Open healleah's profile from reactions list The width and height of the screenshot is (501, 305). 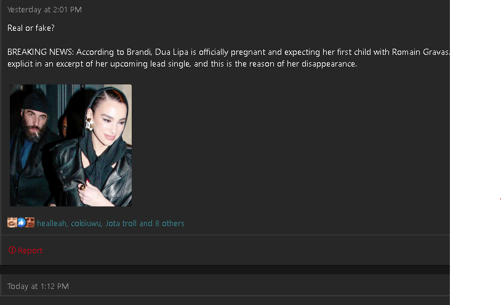point(52,223)
